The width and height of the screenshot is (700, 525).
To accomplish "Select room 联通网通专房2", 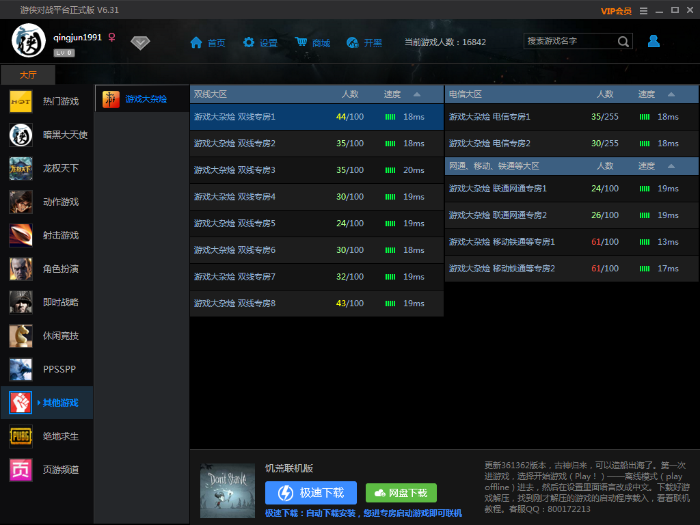I will pos(571,215).
